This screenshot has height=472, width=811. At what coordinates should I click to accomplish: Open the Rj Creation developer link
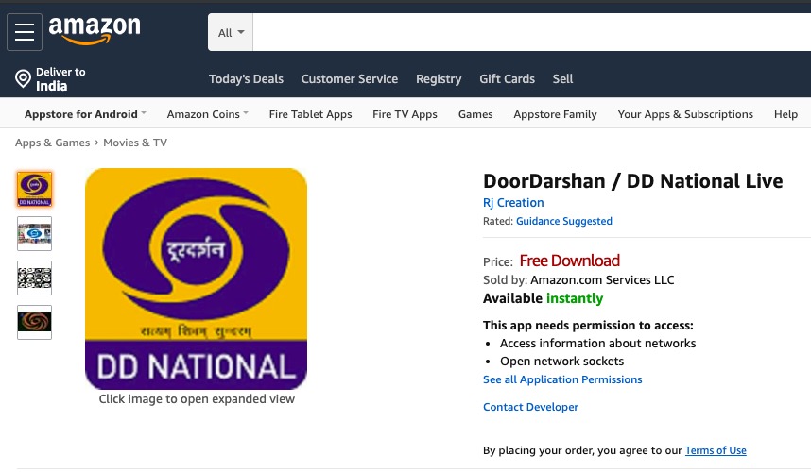coord(513,202)
